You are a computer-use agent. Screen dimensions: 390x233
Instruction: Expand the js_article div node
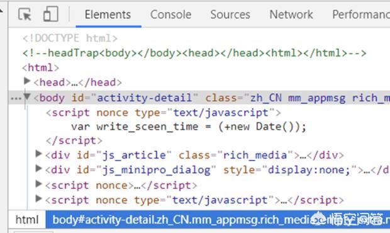pyautogui.click(x=38, y=154)
